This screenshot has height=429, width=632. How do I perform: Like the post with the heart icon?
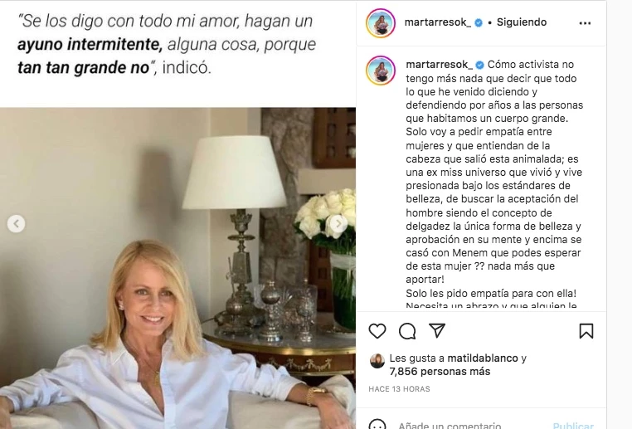coord(377,331)
